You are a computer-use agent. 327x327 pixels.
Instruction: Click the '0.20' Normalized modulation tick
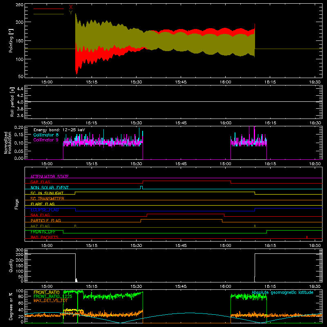(x=19, y=128)
